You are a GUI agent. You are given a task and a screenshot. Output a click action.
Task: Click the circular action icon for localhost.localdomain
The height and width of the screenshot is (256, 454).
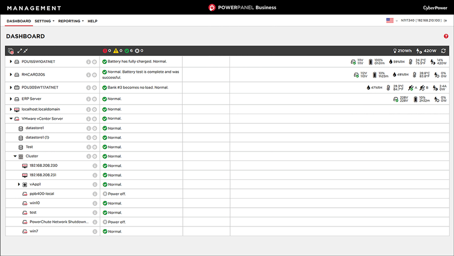pyautogui.click(x=95, y=109)
